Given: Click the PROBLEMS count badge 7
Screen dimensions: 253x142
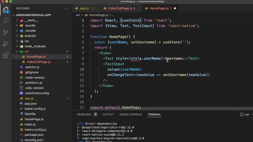Looking at the screenshot, I should click(x=95, y=114).
